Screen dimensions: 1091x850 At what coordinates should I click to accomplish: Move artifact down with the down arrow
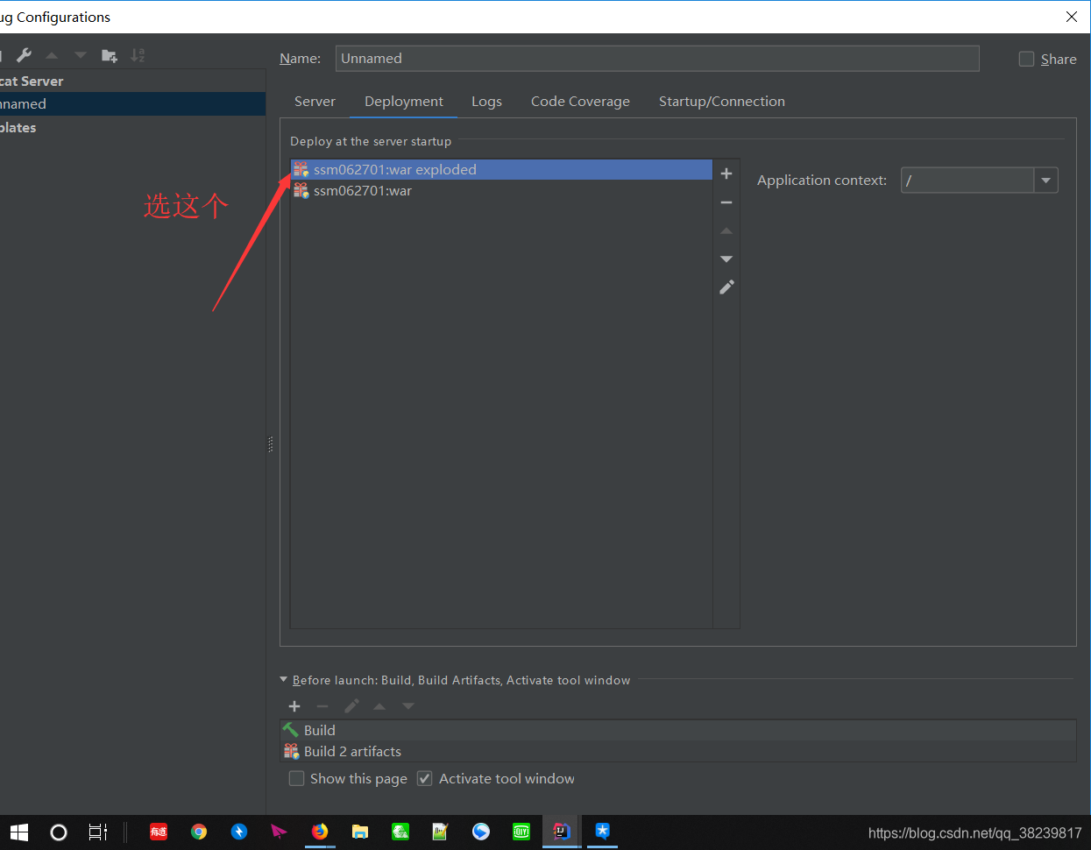pyautogui.click(x=726, y=259)
